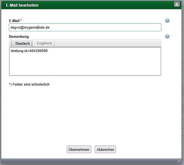The width and height of the screenshot is (184, 165).
Task: Click the gray footer bar of the dialog
Action: tap(89, 161)
